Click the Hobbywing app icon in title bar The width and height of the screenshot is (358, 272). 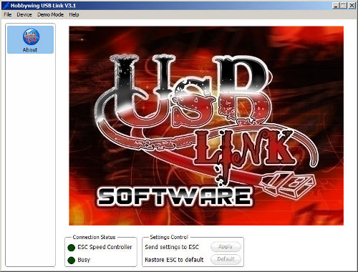(6, 5)
